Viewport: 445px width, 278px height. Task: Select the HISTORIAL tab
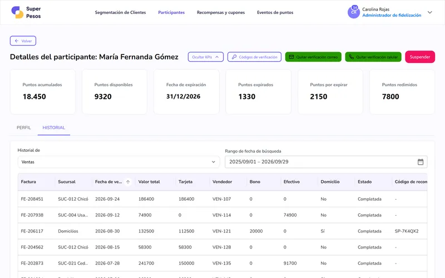[x=53, y=128]
